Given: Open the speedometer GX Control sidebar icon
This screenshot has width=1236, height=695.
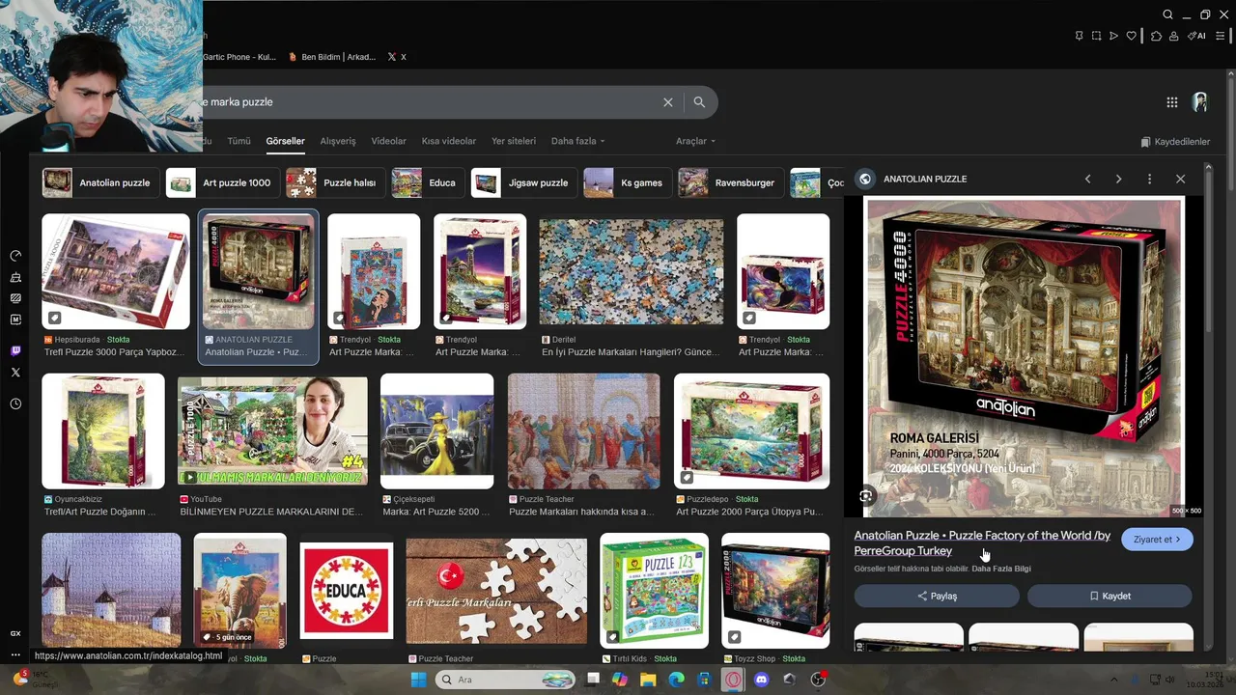Looking at the screenshot, I should (x=15, y=256).
